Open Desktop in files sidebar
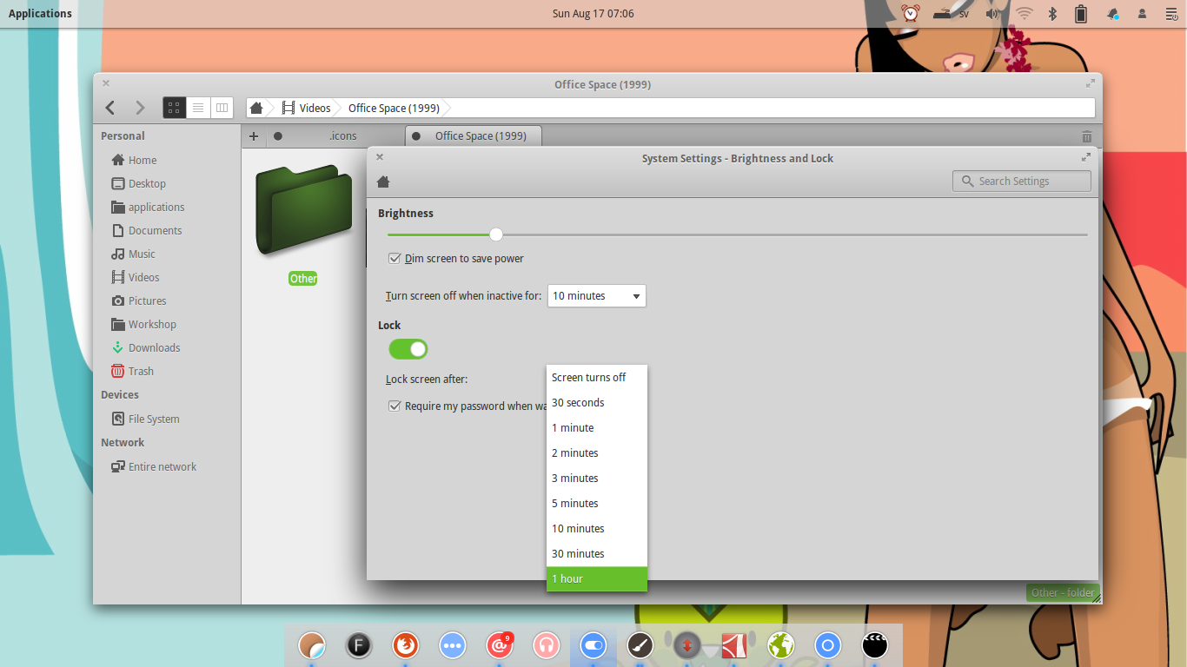 point(147,183)
